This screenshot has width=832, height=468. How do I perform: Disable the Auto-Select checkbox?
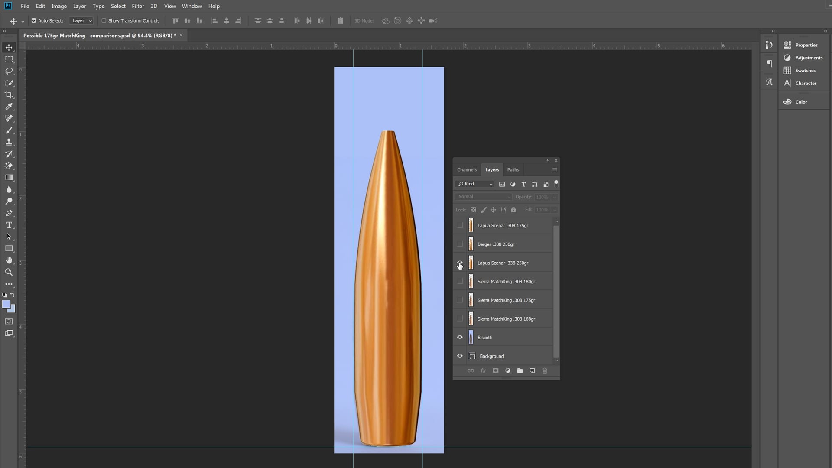pyautogui.click(x=34, y=20)
